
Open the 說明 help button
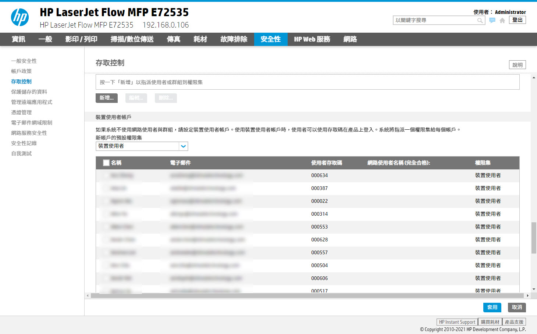pyautogui.click(x=517, y=64)
